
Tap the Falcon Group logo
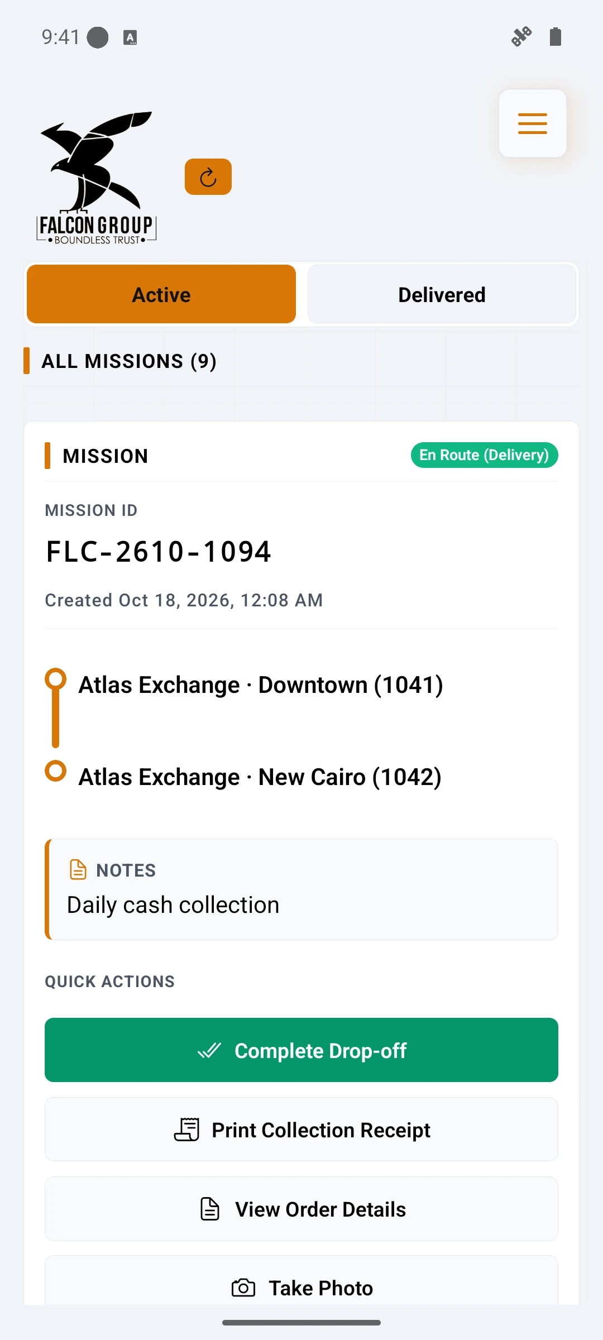[x=96, y=178]
